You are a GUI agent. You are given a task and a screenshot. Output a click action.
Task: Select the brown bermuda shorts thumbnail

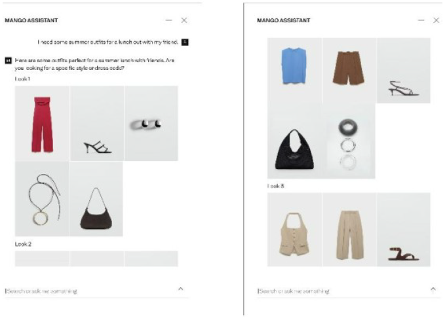(349, 70)
